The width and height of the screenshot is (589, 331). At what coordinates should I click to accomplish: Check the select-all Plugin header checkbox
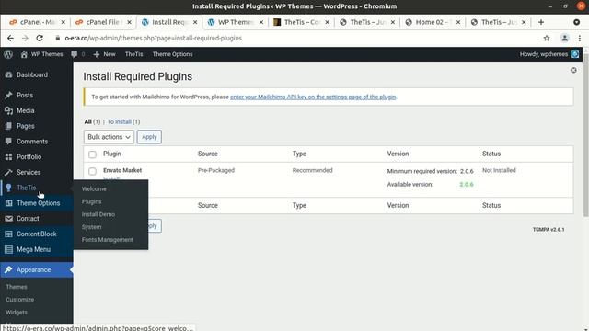92,154
